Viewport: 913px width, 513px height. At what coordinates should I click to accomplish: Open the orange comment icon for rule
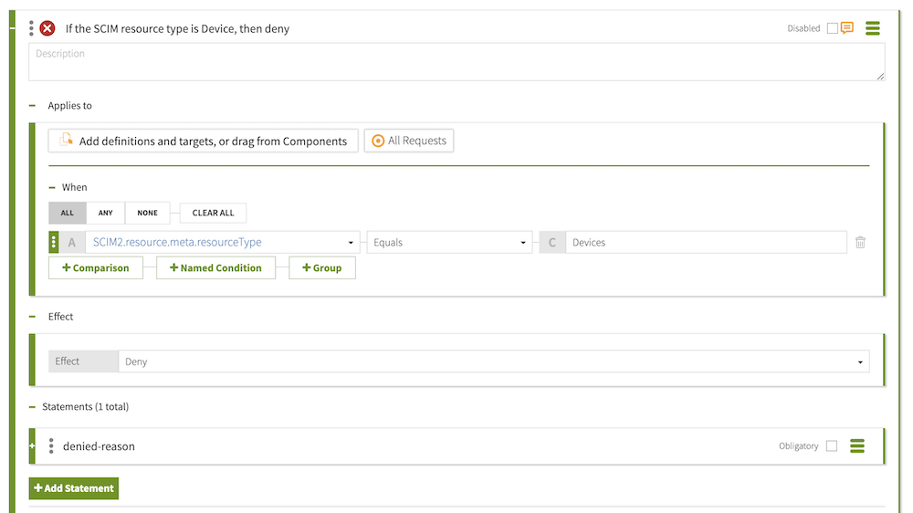click(847, 28)
